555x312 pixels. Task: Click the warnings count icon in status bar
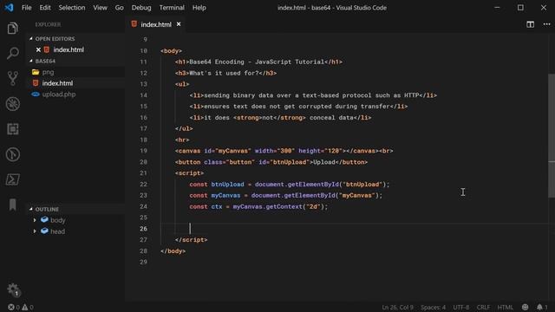click(25, 307)
